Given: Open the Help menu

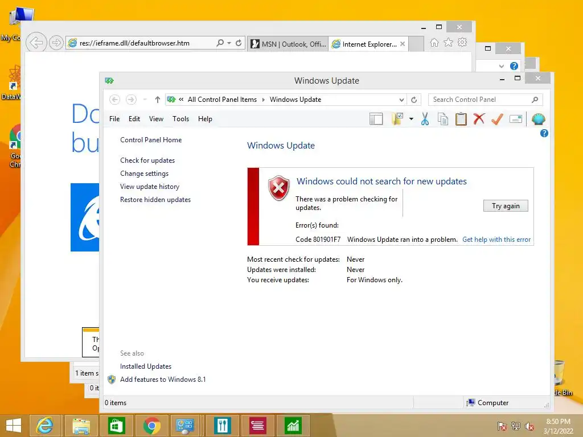Looking at the screenshot, I should coord(205,119).
